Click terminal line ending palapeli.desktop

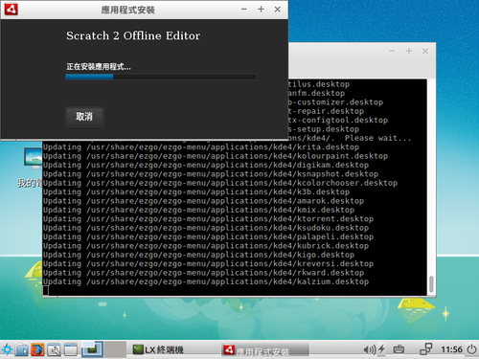(x=209, y=236)
